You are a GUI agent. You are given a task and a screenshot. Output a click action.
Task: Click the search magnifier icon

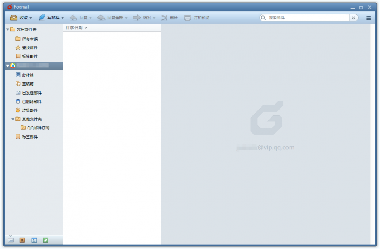pos(263,18)
